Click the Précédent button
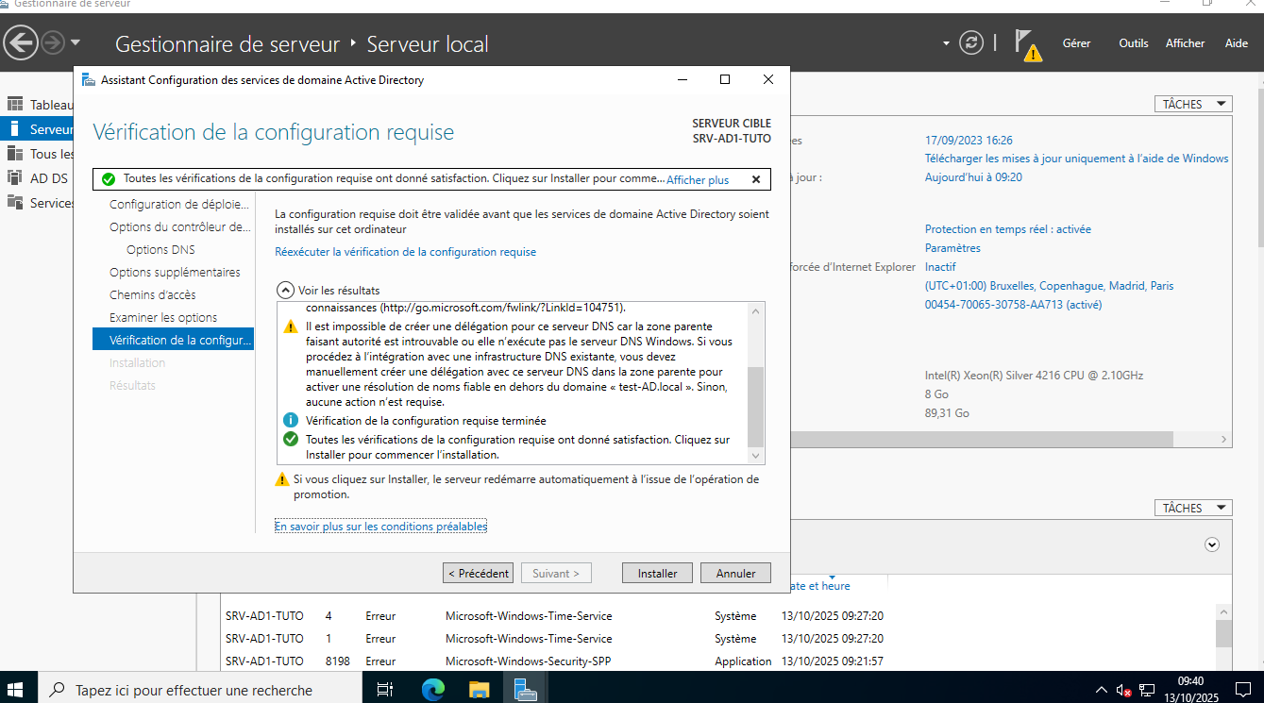 click(x=478, y=573)
